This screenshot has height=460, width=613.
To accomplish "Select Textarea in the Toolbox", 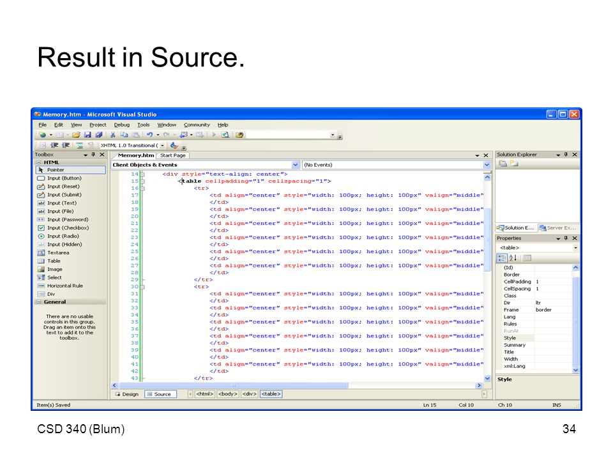I will point(70,253).
